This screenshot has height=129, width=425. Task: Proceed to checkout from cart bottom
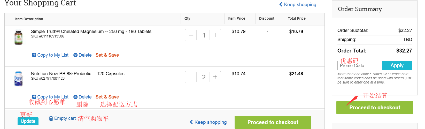[x=273, y=122]
